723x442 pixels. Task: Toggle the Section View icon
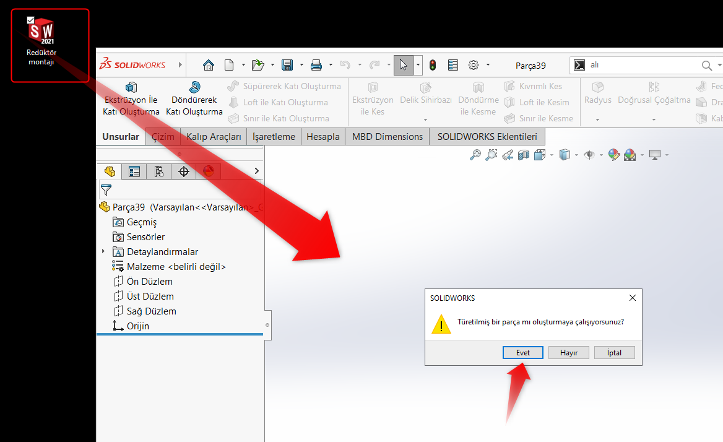[x=523, y=155]
